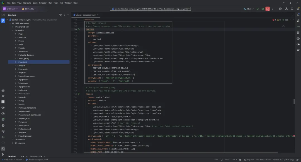Open Code With Me add-user icon
This screenshot has height=162, width=301.
pyautogui.click(x=286, y=9)
